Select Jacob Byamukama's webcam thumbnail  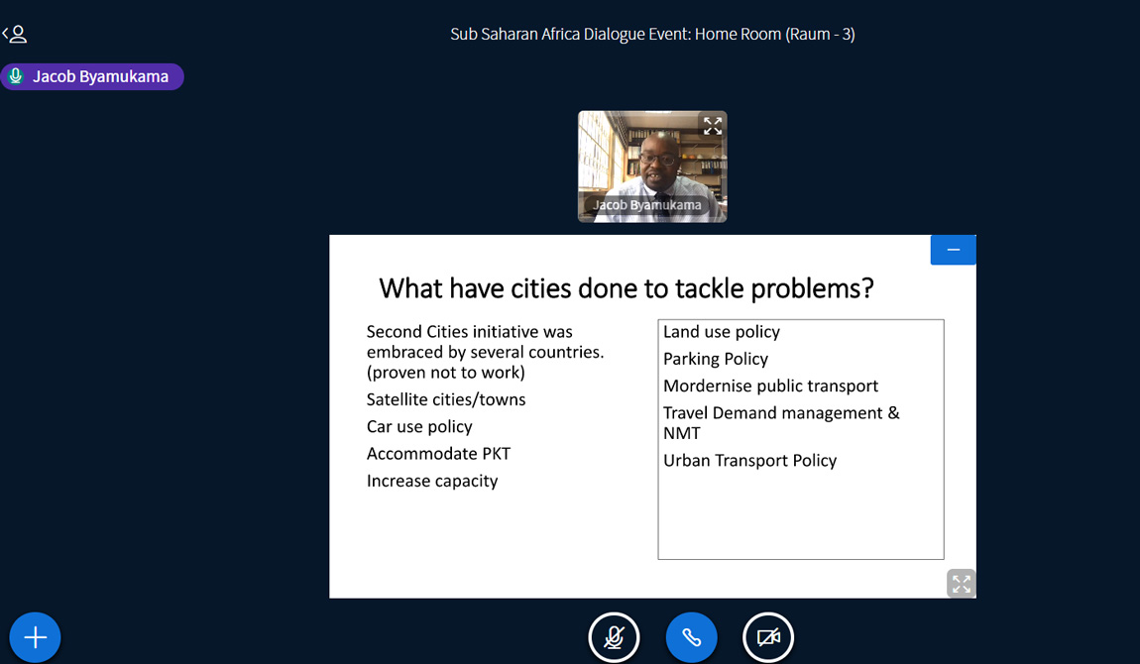click(x=652, y=166)
